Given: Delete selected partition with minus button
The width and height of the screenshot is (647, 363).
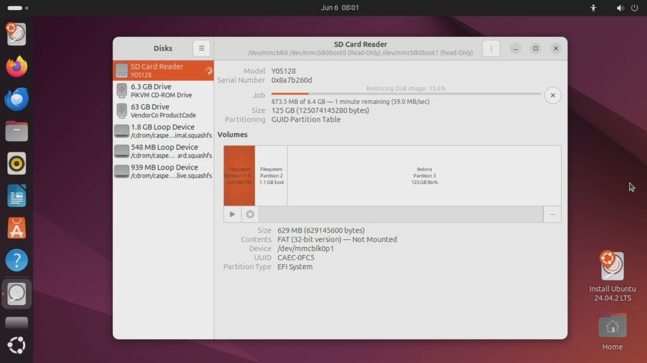Looking at the screenshot, I should [552, 214].
